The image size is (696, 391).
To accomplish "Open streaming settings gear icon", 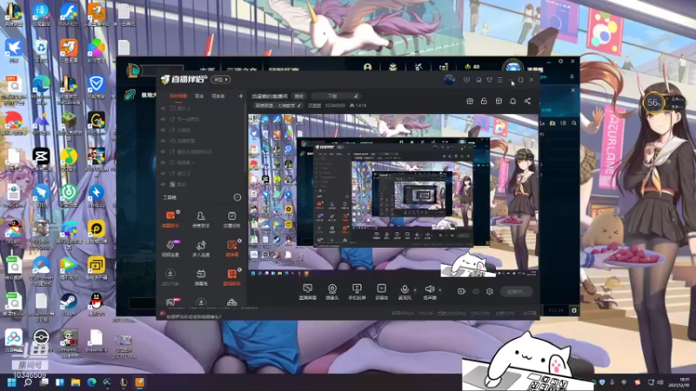I will 490,291.
